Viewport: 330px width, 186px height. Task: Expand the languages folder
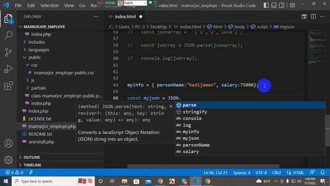tap(39, 50)
